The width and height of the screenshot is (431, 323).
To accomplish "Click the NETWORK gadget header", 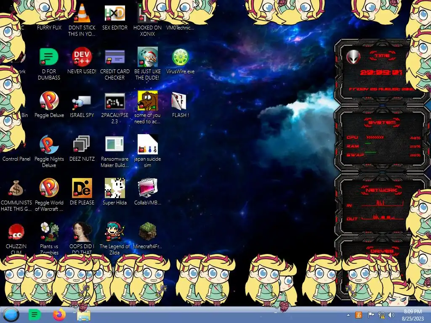I will (x=382, y=190).
